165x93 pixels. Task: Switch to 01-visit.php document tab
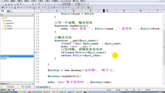pyautogui.click(x=26, y=87)
